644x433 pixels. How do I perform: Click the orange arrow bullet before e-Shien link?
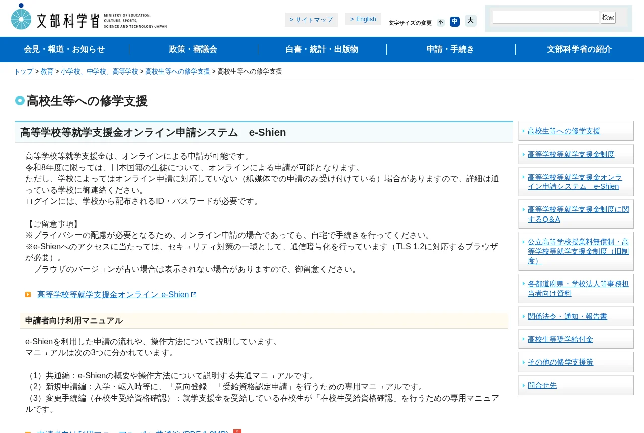pos(28,295)
